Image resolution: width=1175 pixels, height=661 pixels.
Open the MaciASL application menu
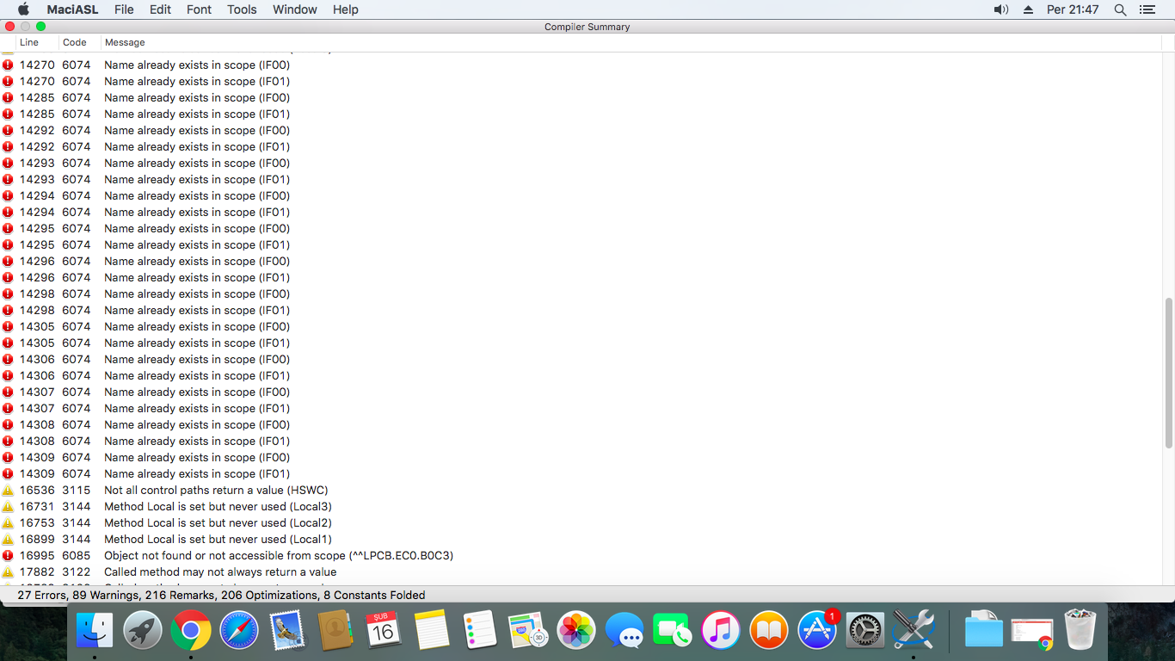click(x=71, y=9)
